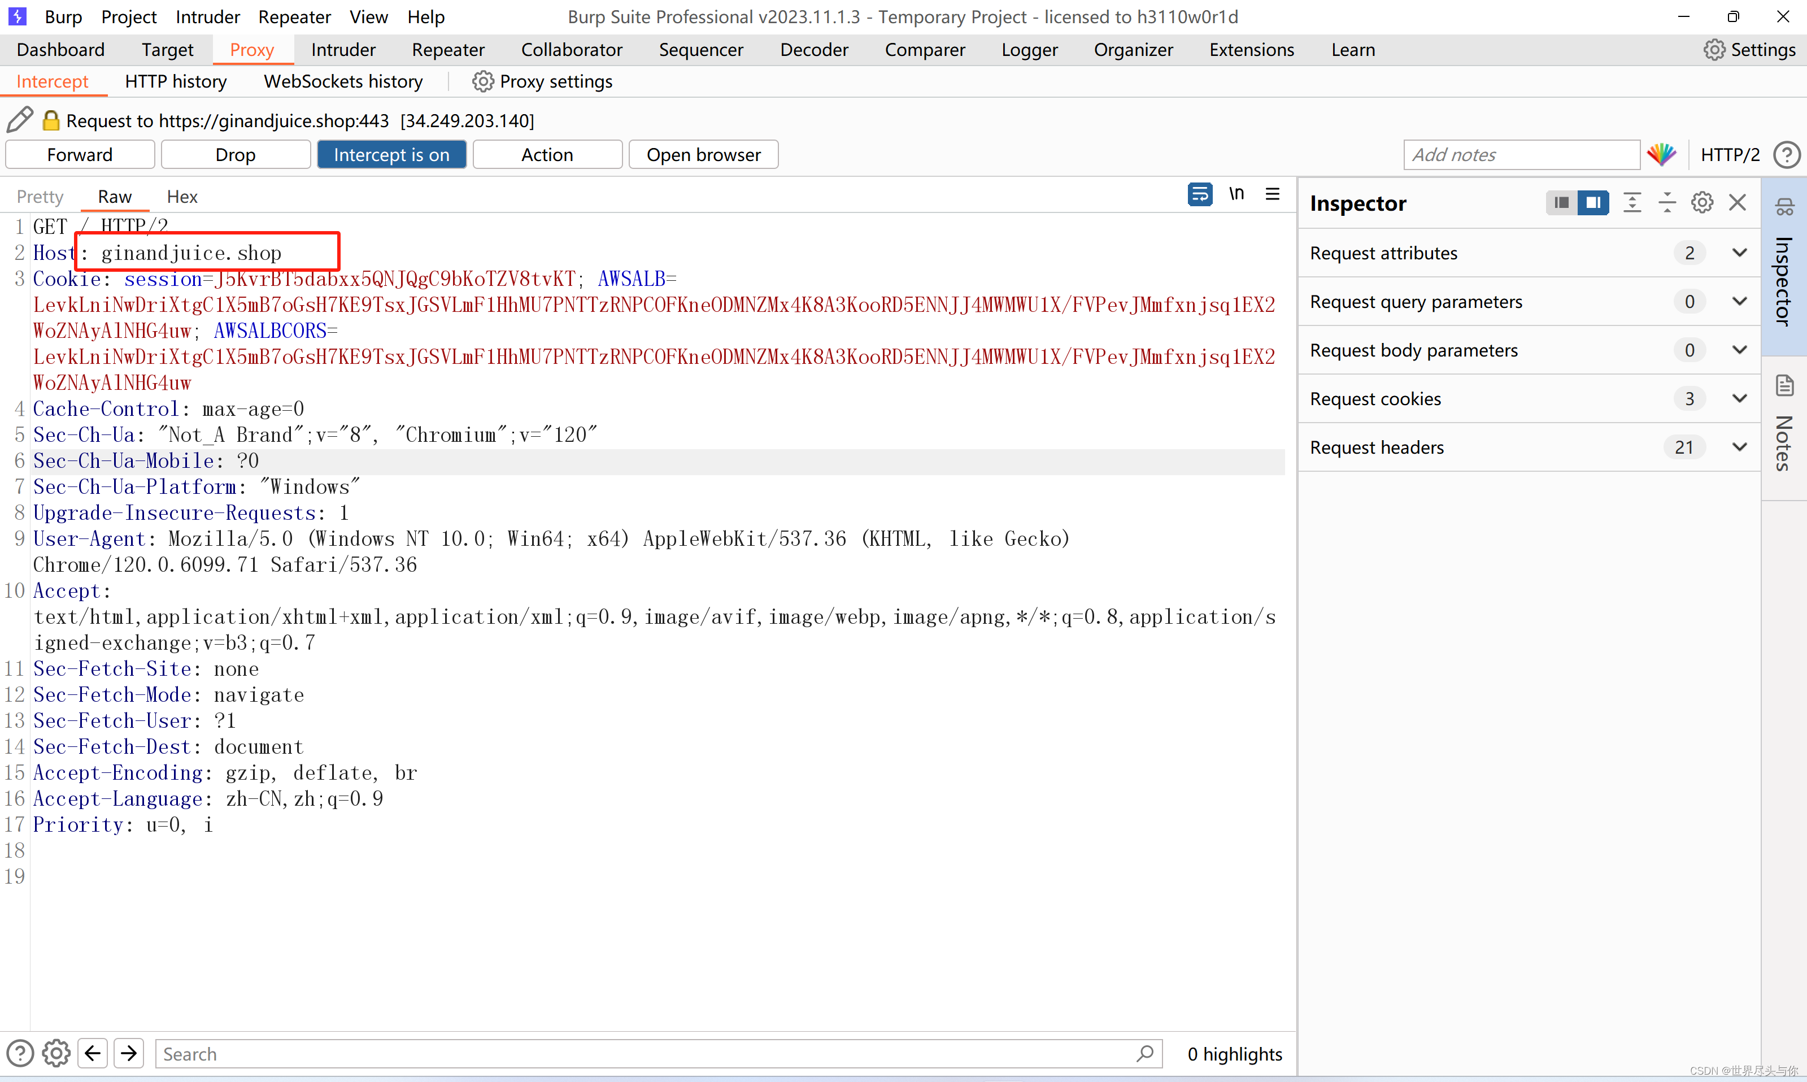Open the Extensions tab

coord(1252,50)
